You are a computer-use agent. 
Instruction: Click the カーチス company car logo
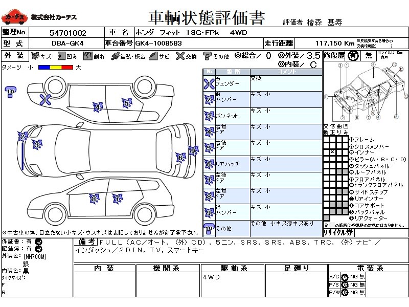14,17
